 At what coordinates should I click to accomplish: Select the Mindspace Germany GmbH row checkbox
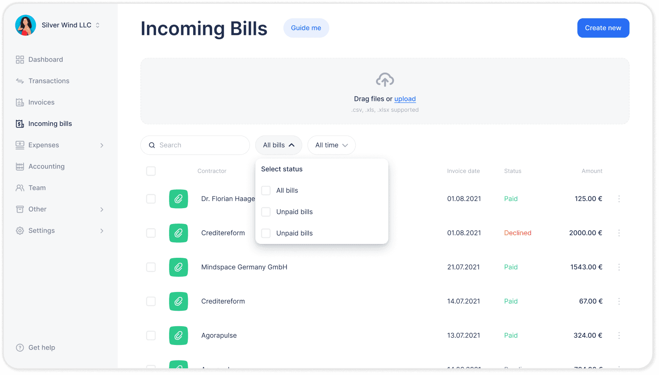(x=151, y=267)
